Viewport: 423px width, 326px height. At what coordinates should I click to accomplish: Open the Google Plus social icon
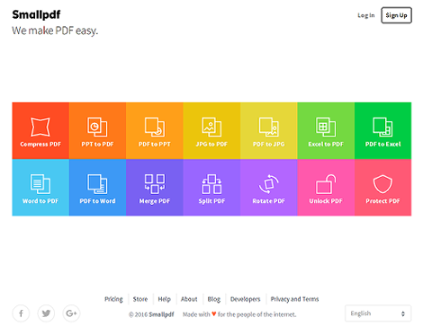coord(71,313)
